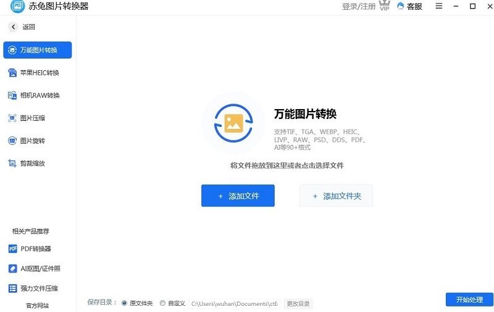494x312 pixels.
Task: Click 返回 text to go back
Action: pyautogui.click(x=28, y=27)
